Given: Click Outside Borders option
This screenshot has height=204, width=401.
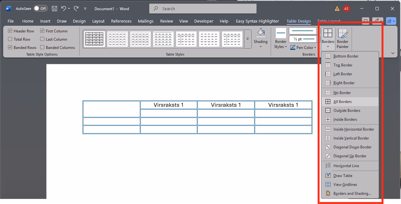Looking at the screenshot, I should coord(347,111).
